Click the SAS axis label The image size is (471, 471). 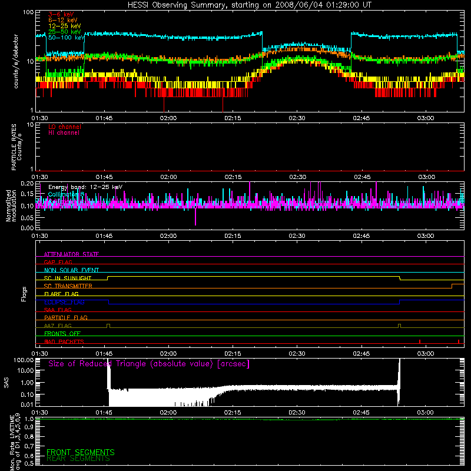tap(6, 383)
